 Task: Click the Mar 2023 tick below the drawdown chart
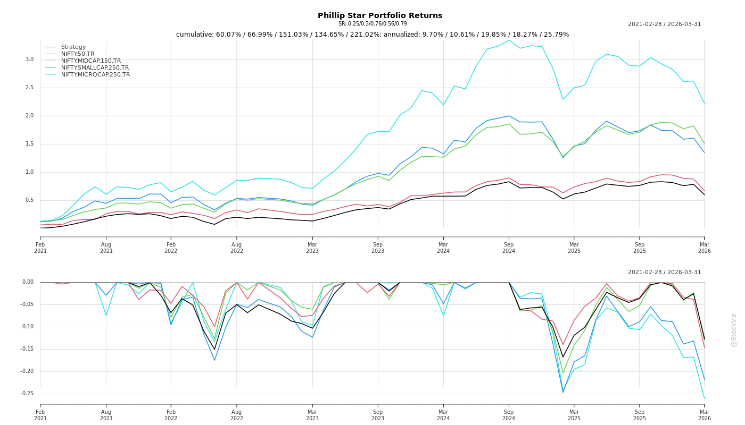click(x=312, y=415)
